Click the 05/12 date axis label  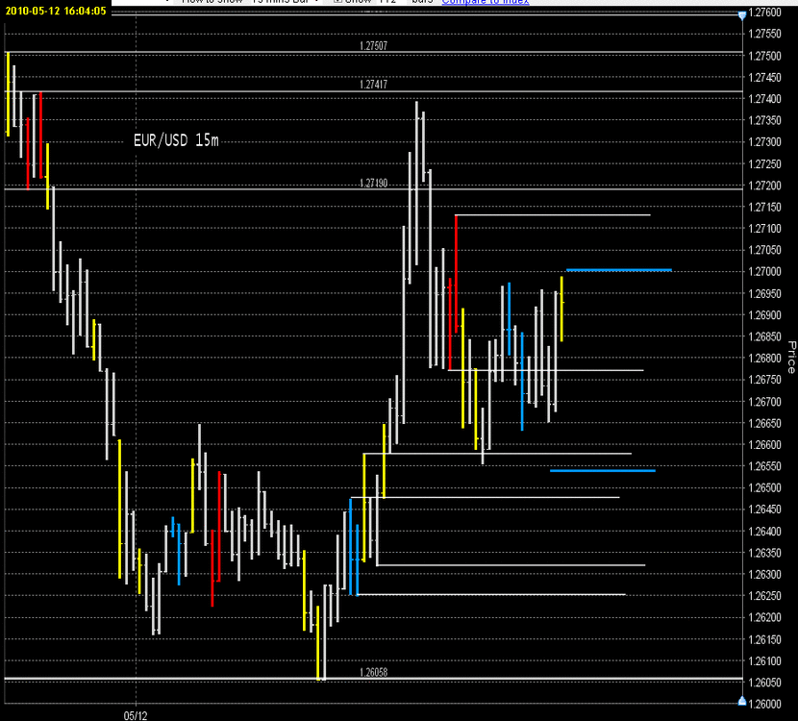pos(136,716)
